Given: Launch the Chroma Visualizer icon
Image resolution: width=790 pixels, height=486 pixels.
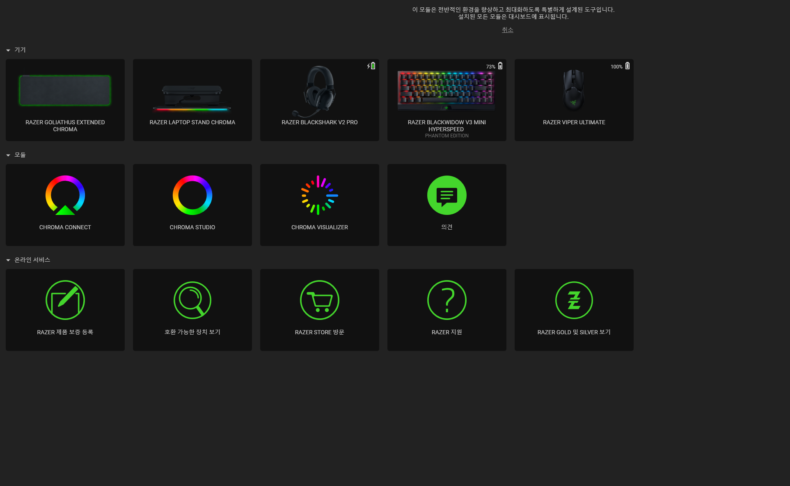Looking at the screenshot, I should pos(320,195).
